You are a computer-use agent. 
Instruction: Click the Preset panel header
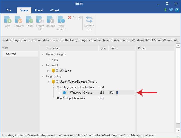[x=155, y=48]
